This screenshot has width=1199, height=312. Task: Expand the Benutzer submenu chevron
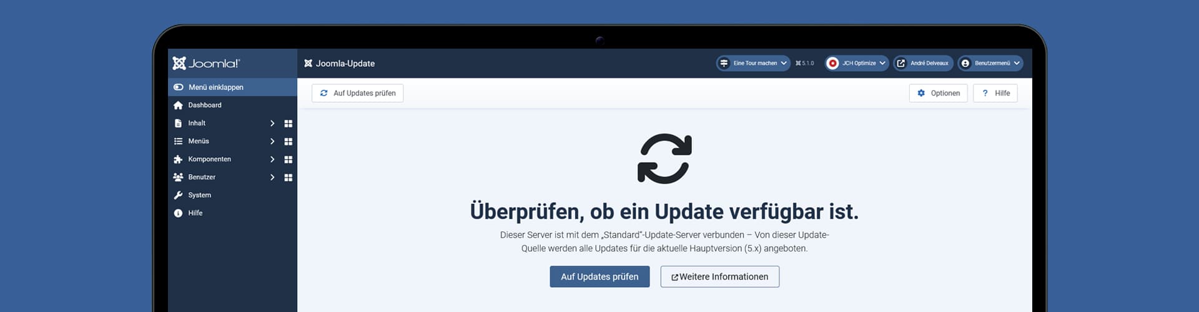[x=272, y=178]
